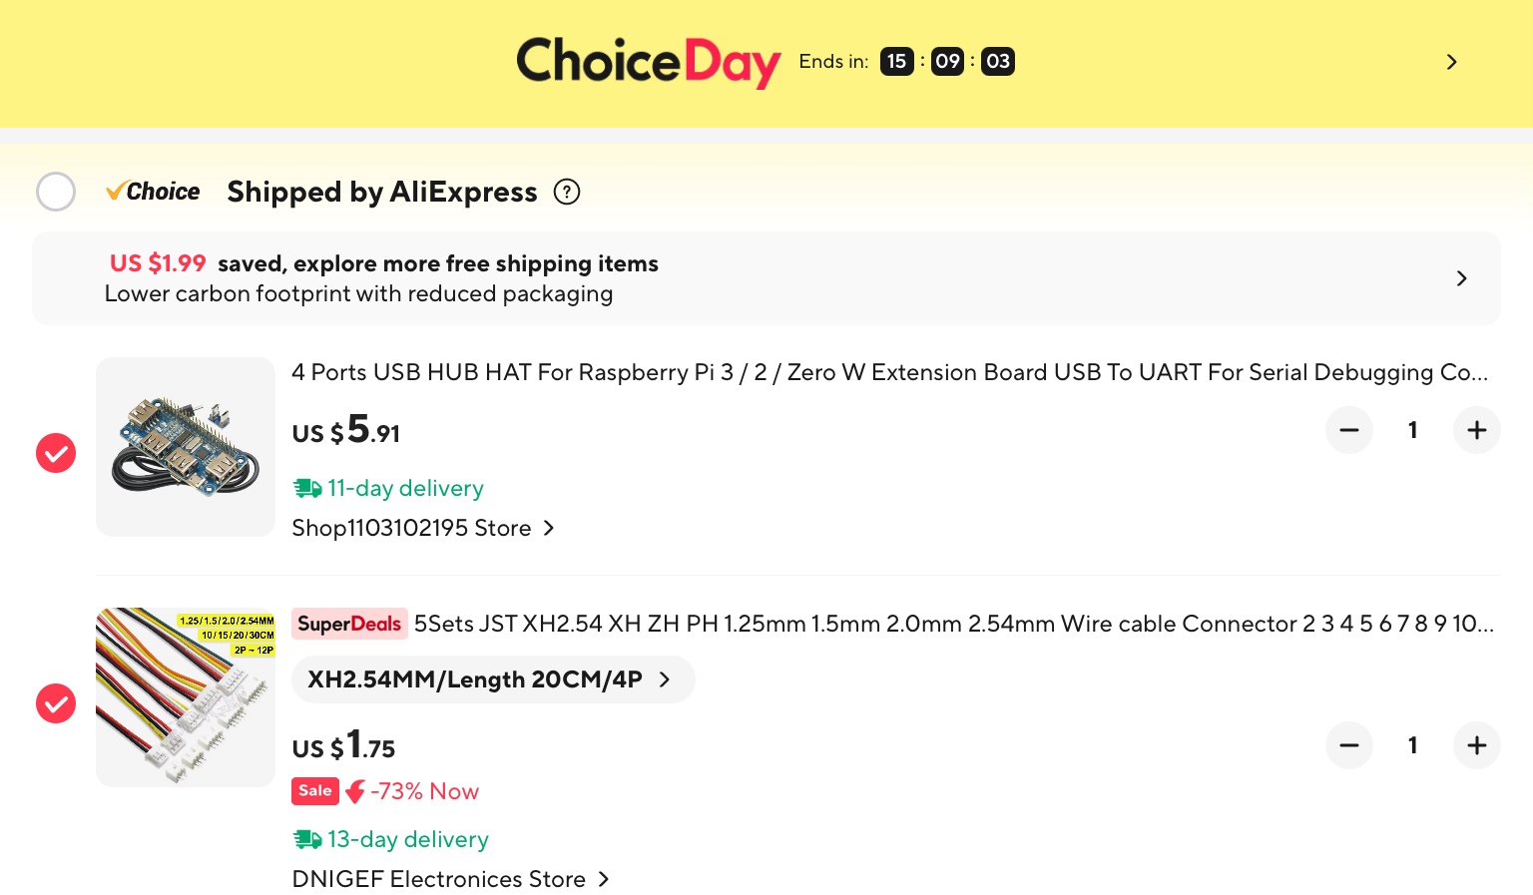The width and height of the screenshot is (1533, 895).
Task: Increase quantity of JST wire connector item
Action: click(1477, 745)
